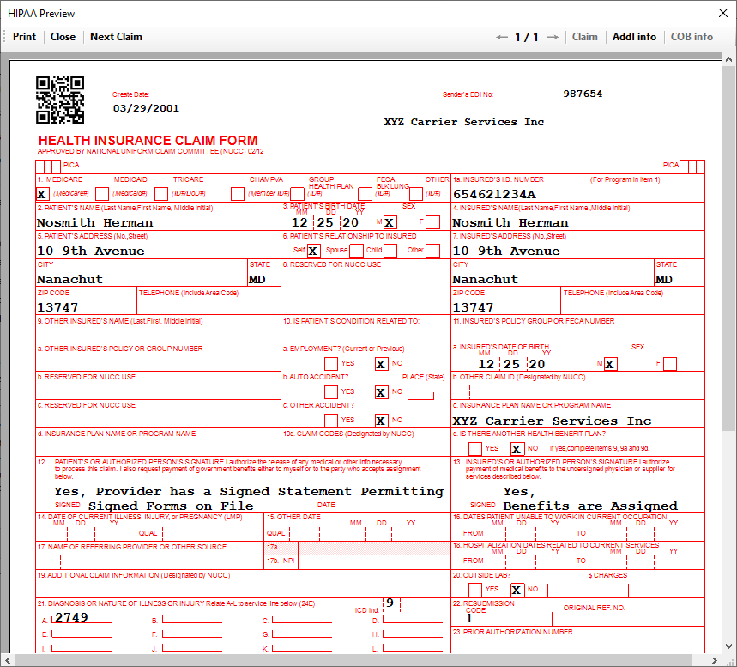
Task: Toggle Employment YES checkbox
Action: tap(331, 364)
